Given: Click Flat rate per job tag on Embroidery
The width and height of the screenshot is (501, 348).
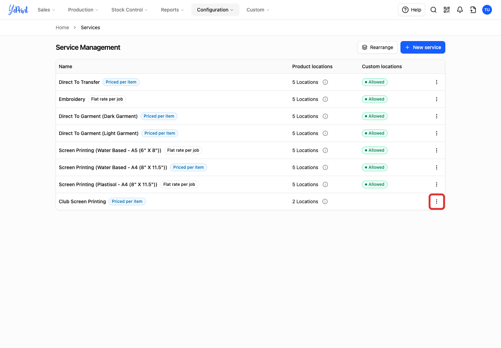Looking at the screenshot, I should (107, 99).
